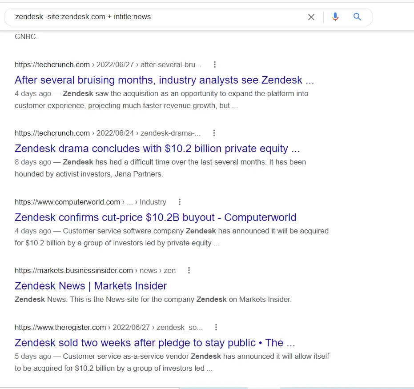This screenshot has height=389, width=414.
Task: Open "After several bruising months" article link
Action: tap(164, 80)
